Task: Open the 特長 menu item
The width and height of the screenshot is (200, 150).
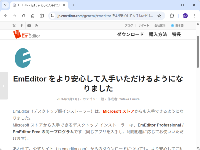Action: tap(176, 34)
